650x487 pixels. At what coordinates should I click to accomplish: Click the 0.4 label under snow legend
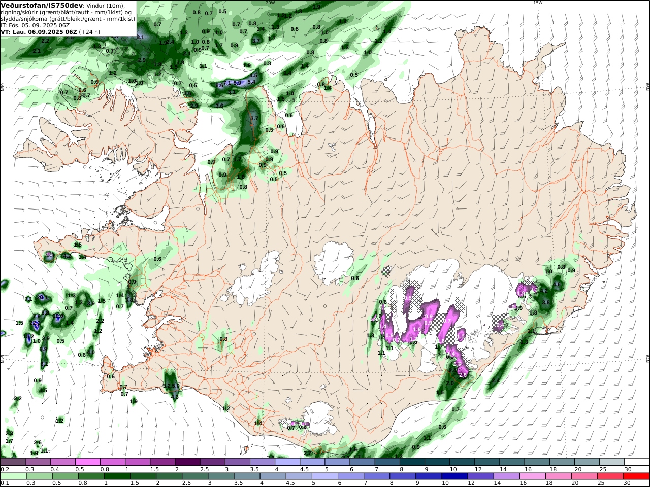tap(54, 469)
